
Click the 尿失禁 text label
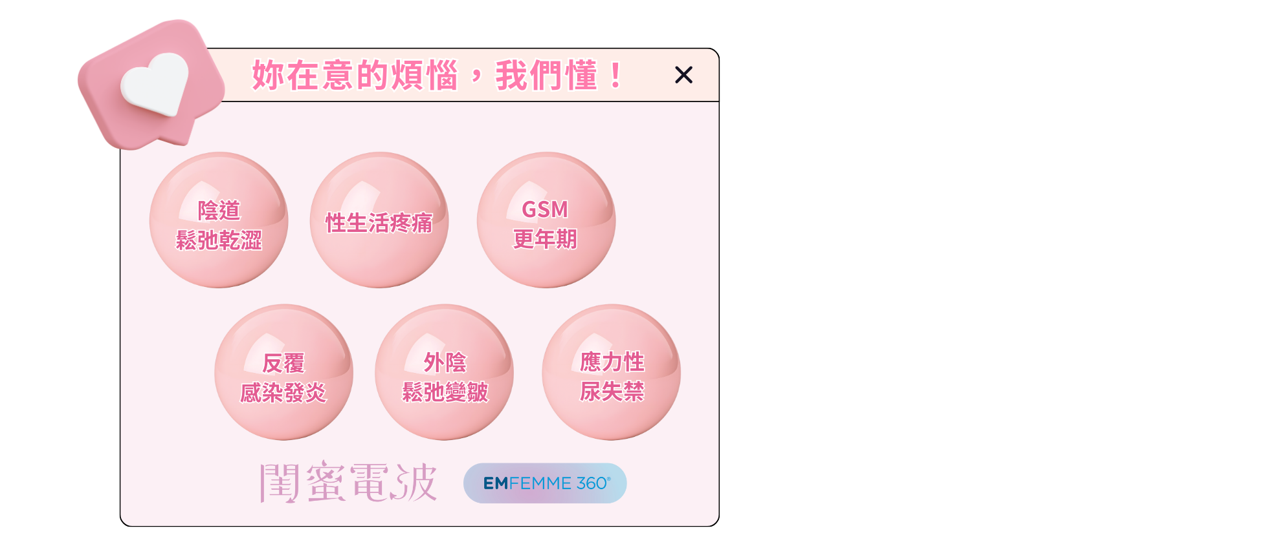(x=612, y=392)
